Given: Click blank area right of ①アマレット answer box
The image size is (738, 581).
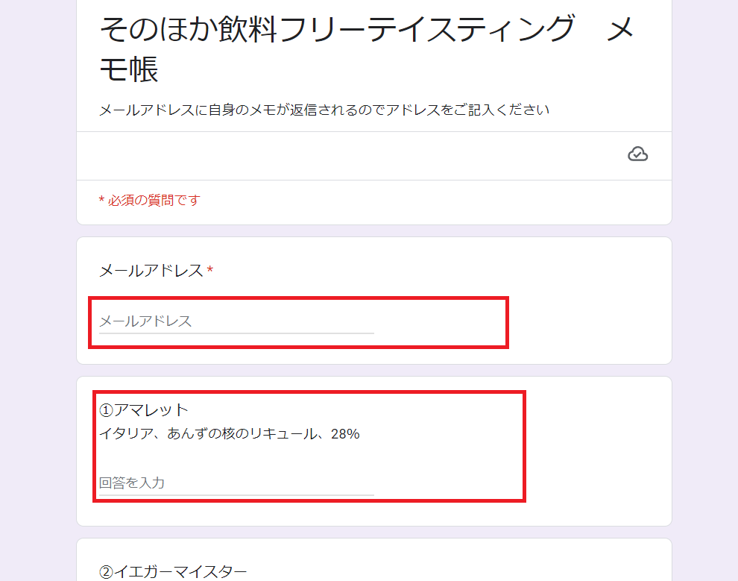Looking at the screenshot, I should click(597, 447).
